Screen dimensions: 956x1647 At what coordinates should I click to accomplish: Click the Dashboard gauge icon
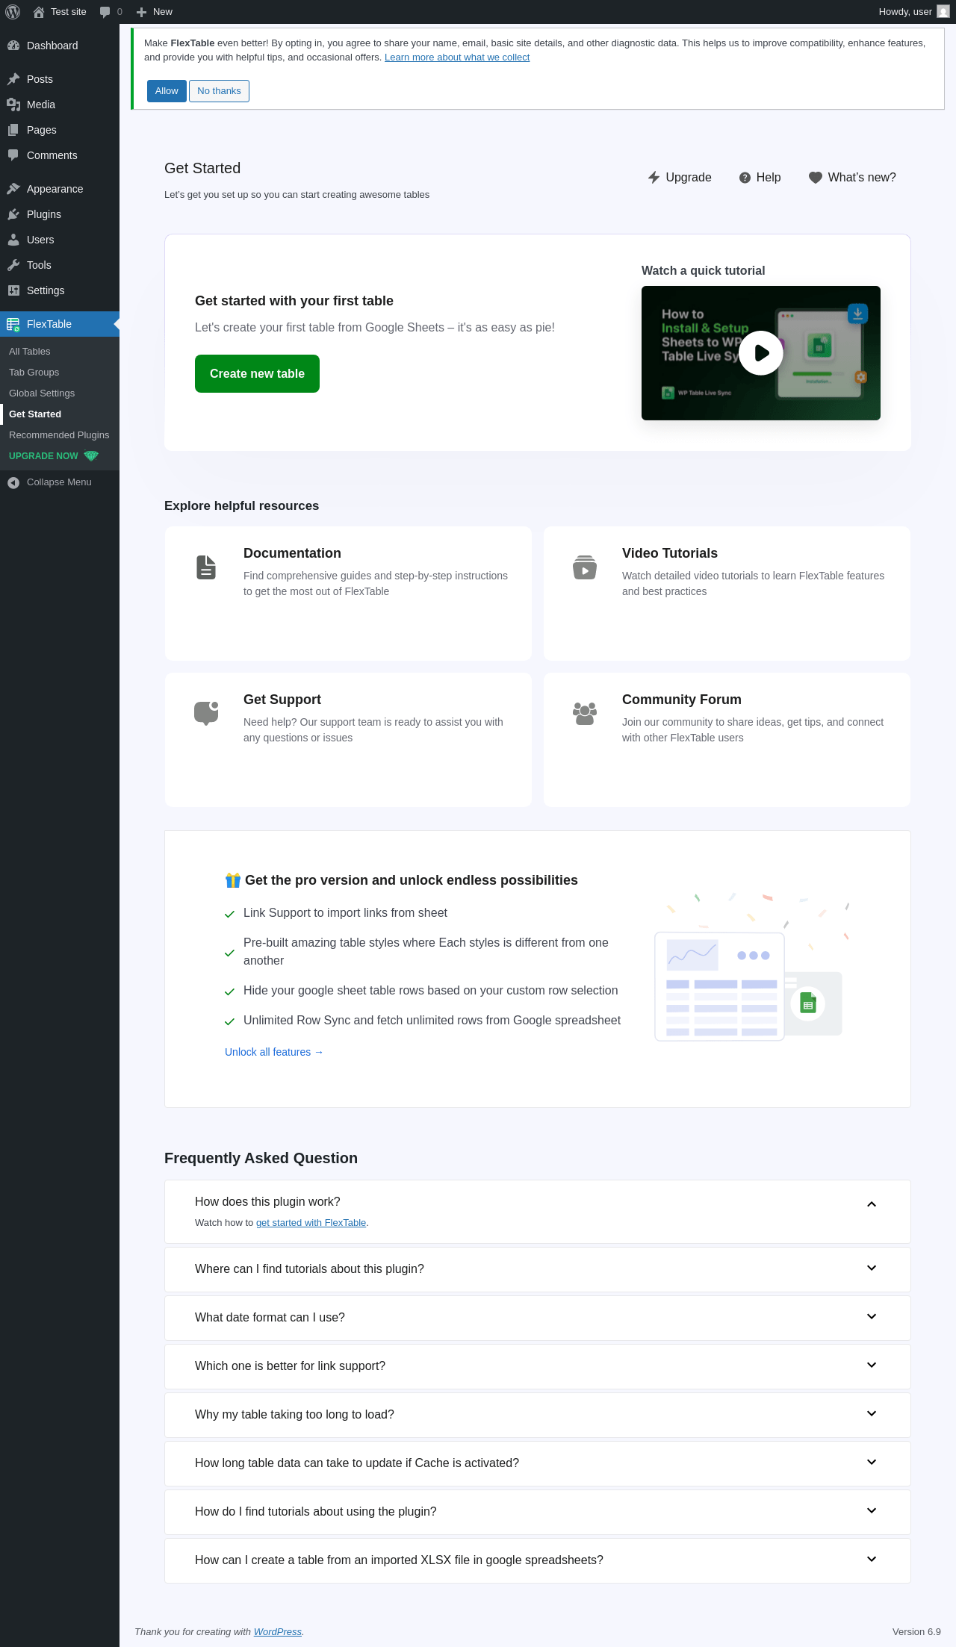(13, 46)
